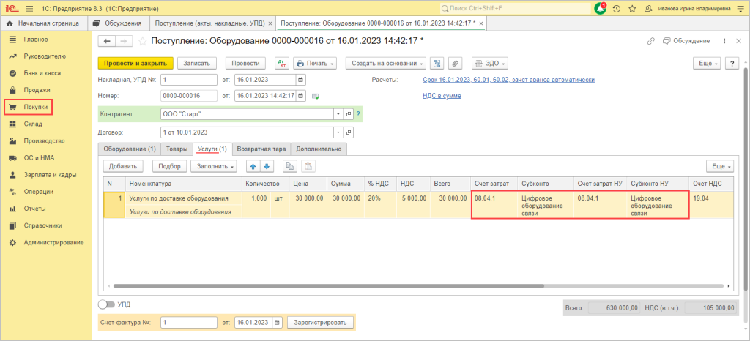This screenshot has width=750, height=341.
Task: Click the Счет-фактура № input field
Action: pos(188,322)
